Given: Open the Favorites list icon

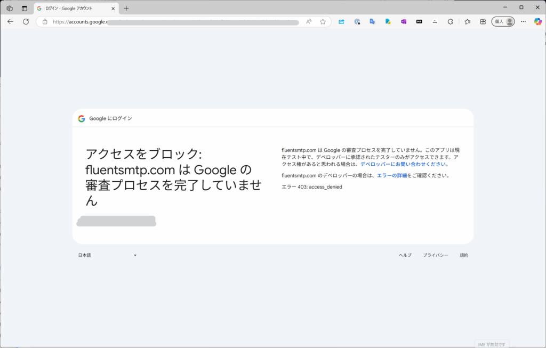Looking at the screenshot, I should click(467, 21).
